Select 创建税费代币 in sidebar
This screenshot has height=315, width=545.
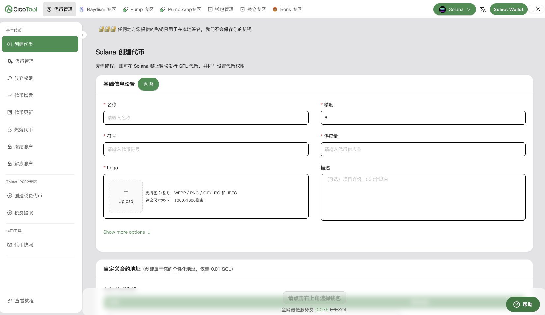[28, 196]
